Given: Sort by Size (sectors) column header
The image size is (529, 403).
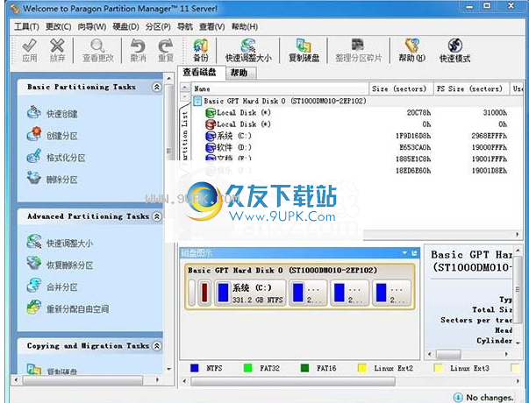Looking at the screenshot, I should pos(401,88).
